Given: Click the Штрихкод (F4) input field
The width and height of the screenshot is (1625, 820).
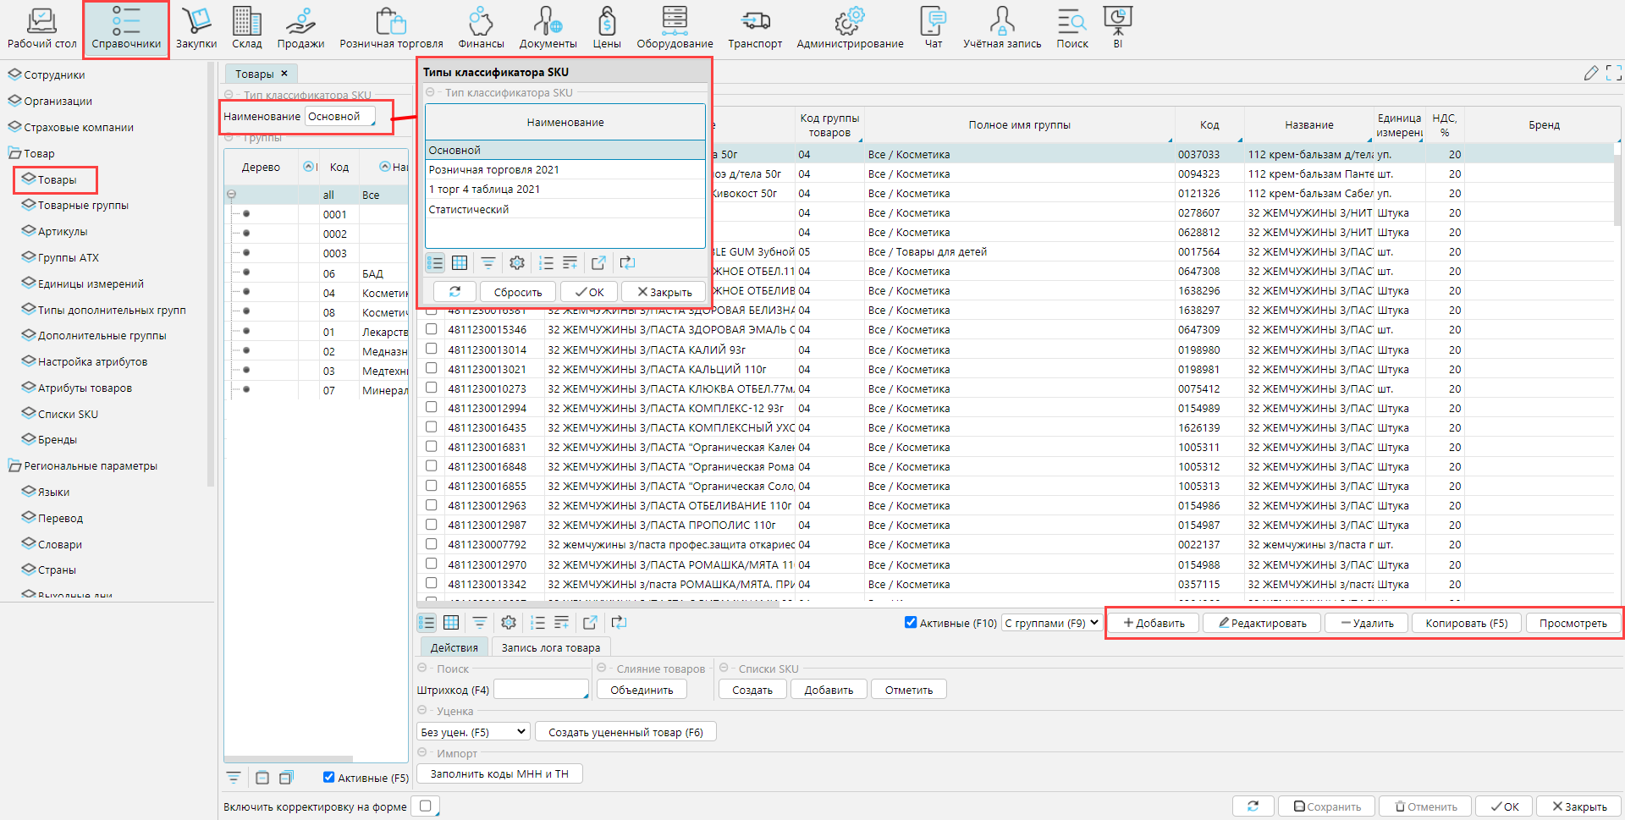Looking at the screenshot, I should (540, 690).
